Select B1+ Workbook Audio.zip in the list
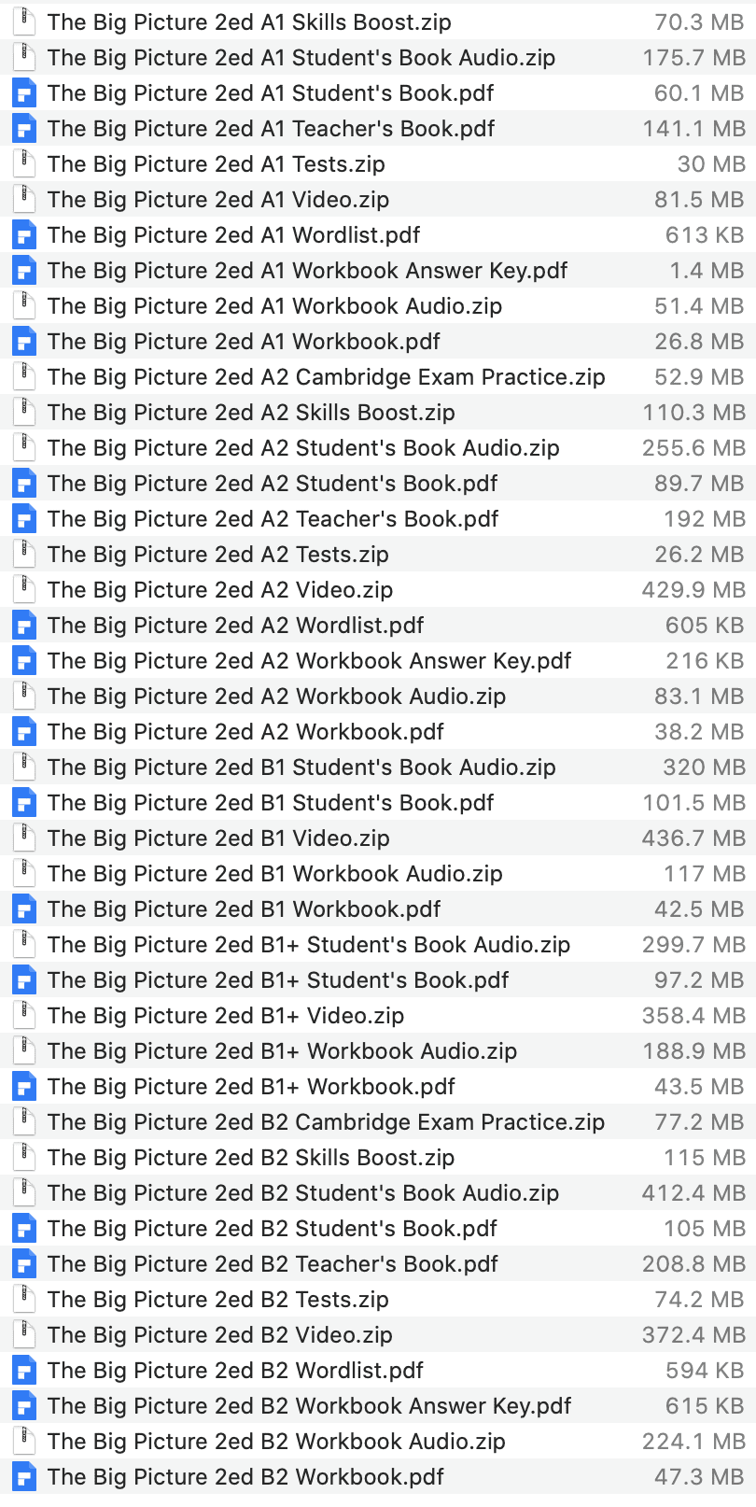Viewport: 756px width, 1507px height. tap(282, 1051)
